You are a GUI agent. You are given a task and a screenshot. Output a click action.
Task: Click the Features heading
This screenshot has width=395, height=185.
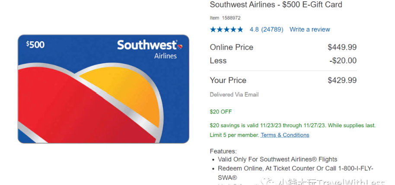pos(223,151)
